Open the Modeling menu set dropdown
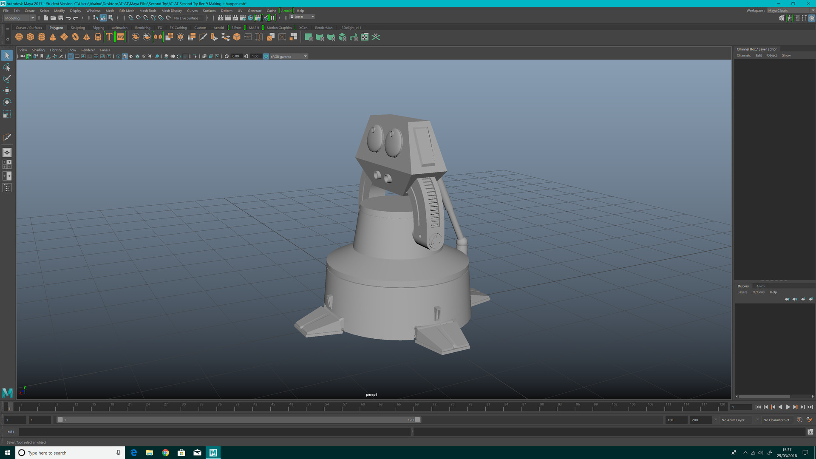Image resolution: width=816 pixels, height=459 pixels. point(20,18)
